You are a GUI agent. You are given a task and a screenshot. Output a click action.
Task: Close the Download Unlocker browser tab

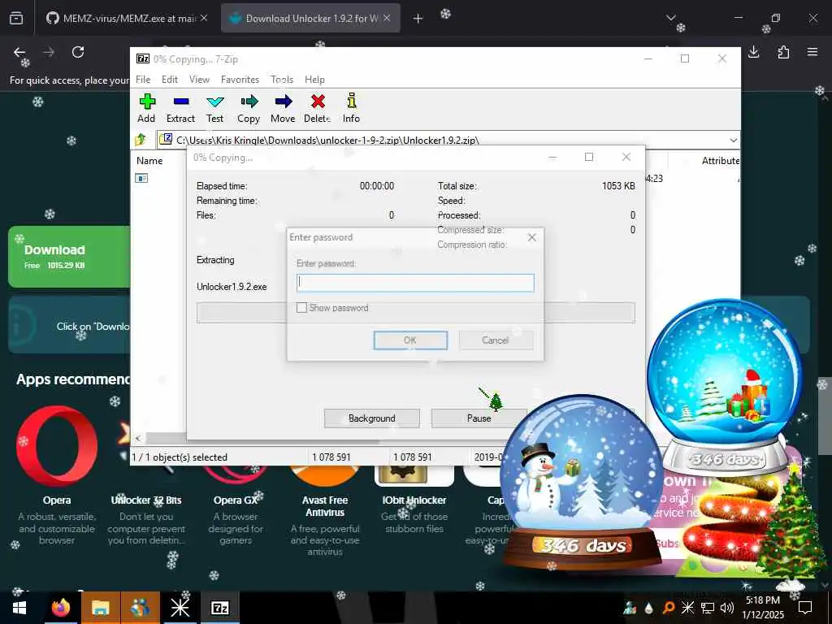[387, 19]
